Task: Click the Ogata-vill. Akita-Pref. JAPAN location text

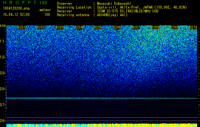Action: pos(142,7)
